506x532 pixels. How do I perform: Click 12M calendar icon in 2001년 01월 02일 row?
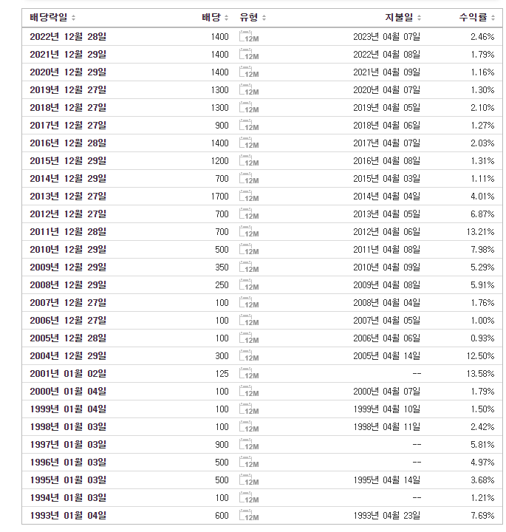(249, 374)
